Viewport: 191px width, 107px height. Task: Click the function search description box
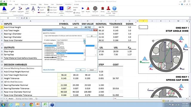coord(65,36)
